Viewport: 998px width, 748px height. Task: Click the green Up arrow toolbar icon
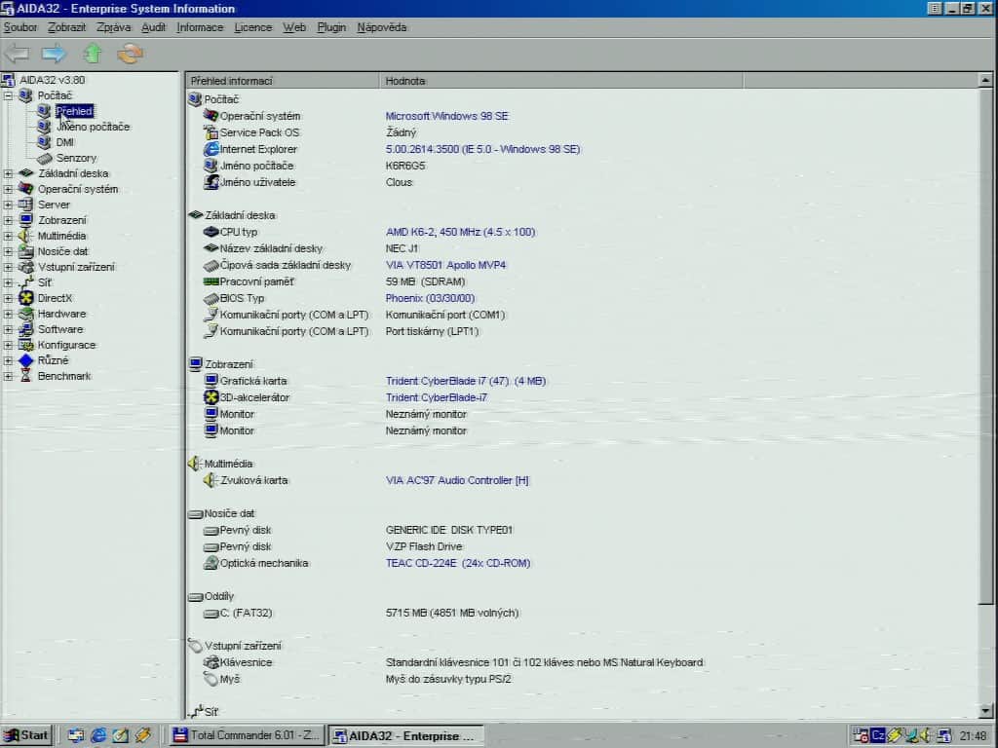pos(93,54)
